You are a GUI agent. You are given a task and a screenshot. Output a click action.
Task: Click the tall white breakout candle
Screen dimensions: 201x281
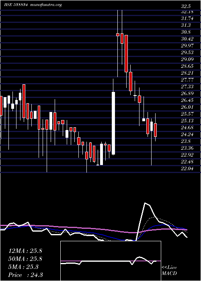click(x=113, y=123)
